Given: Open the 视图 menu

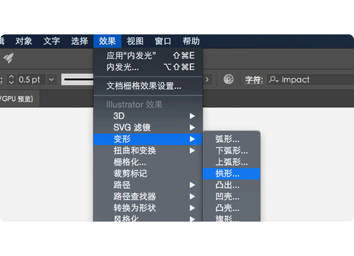Looking at the screenshot, I should click(x=135, y=41).
